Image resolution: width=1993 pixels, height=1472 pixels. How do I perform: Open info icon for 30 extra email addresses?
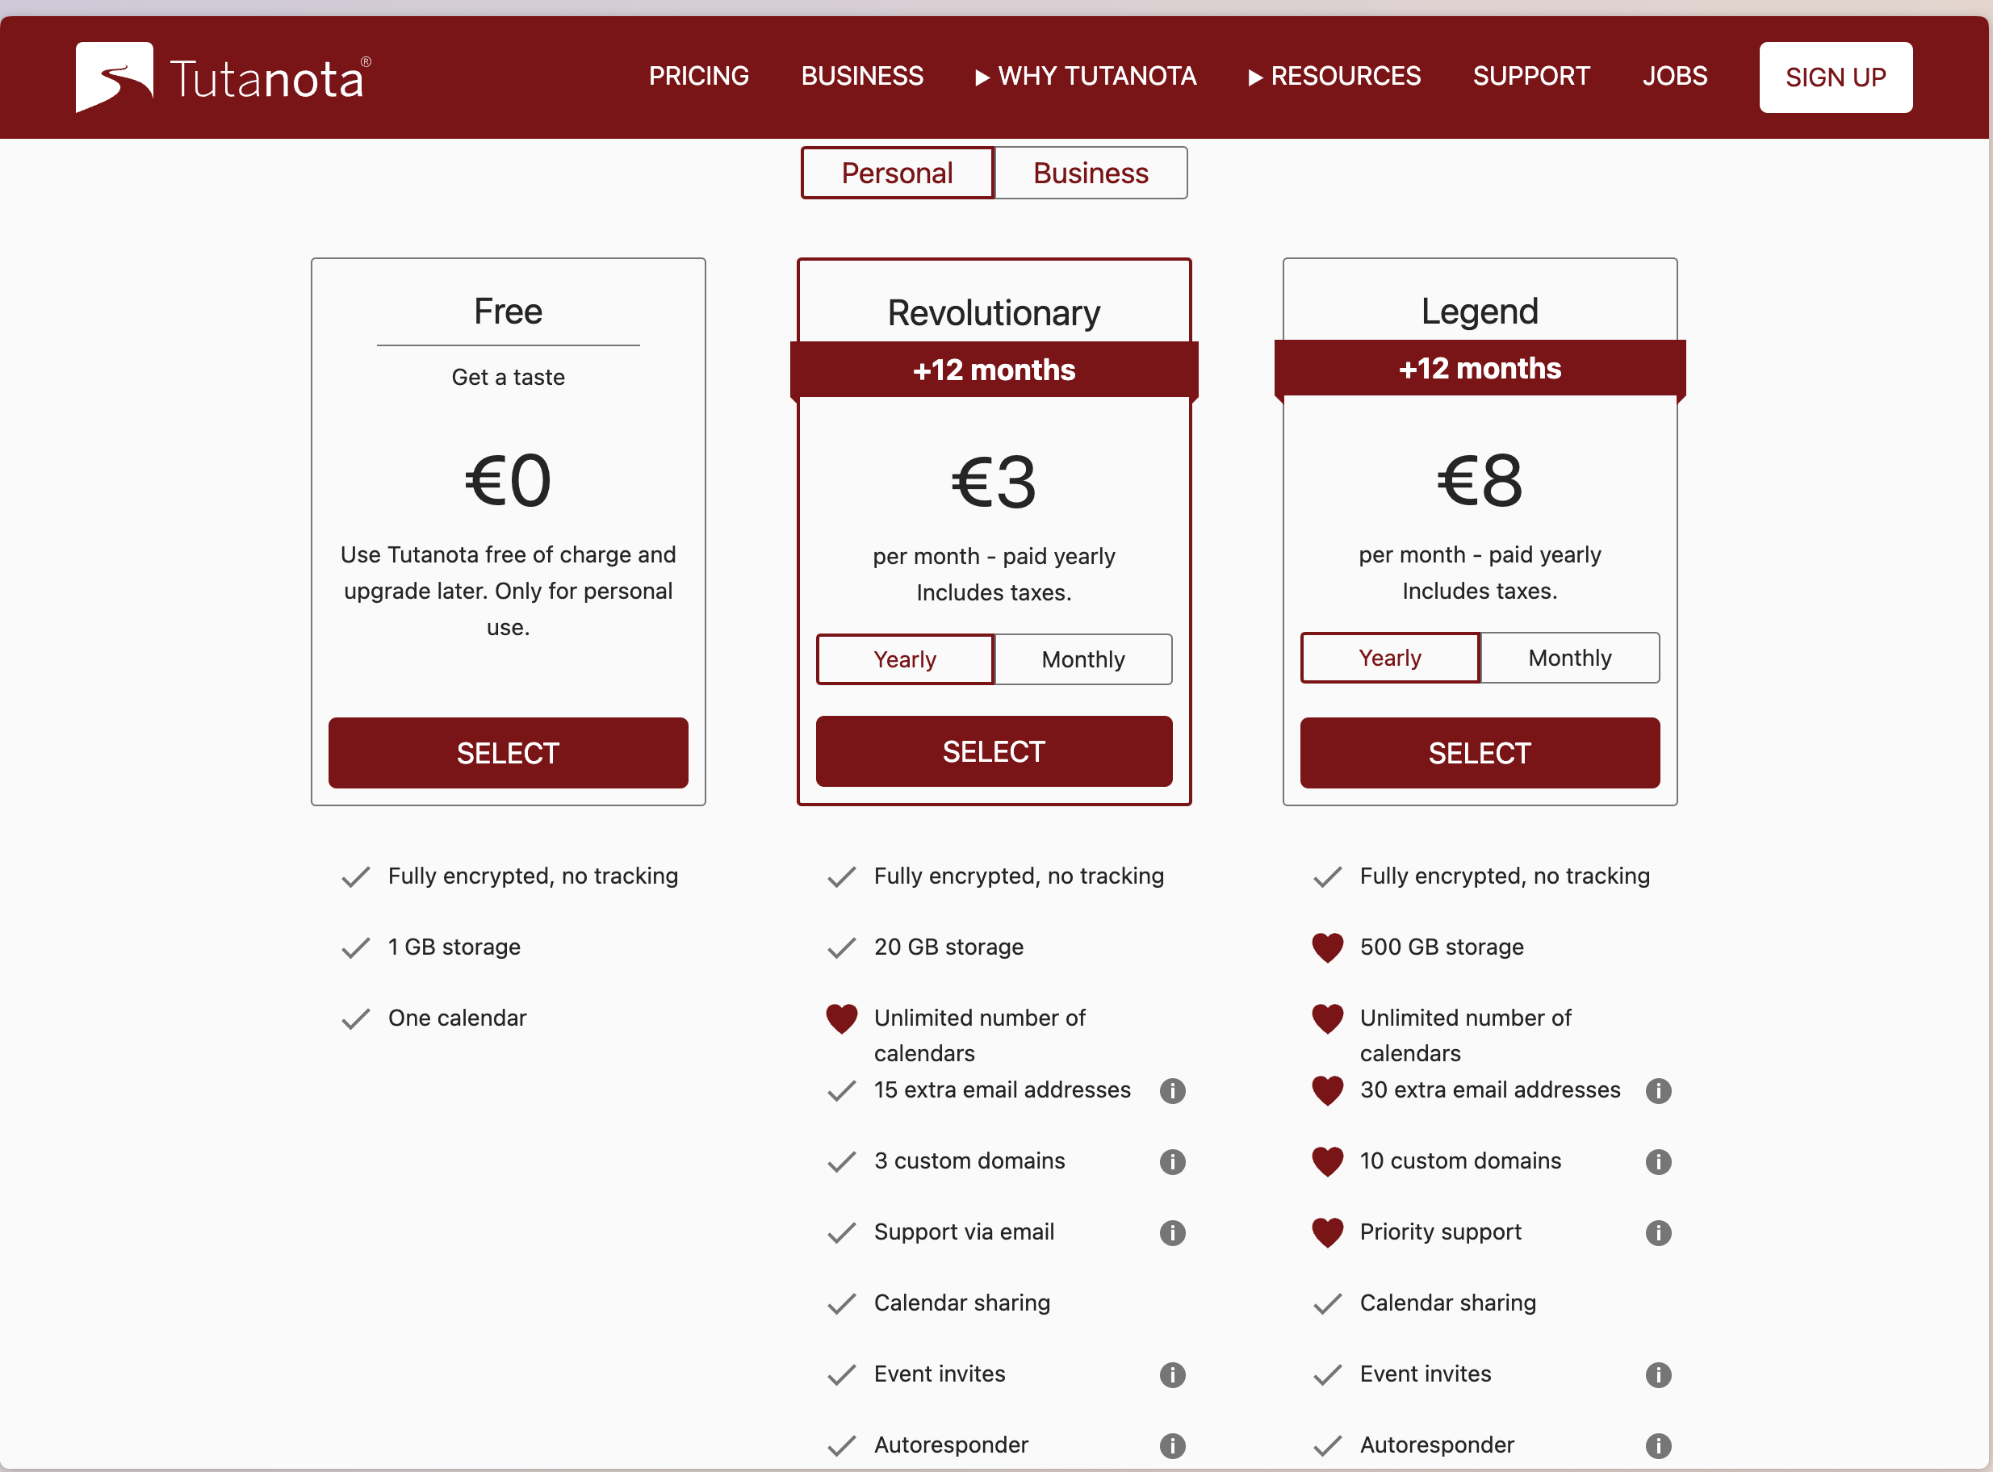pyautogui.click(x=1658, y=1090)
